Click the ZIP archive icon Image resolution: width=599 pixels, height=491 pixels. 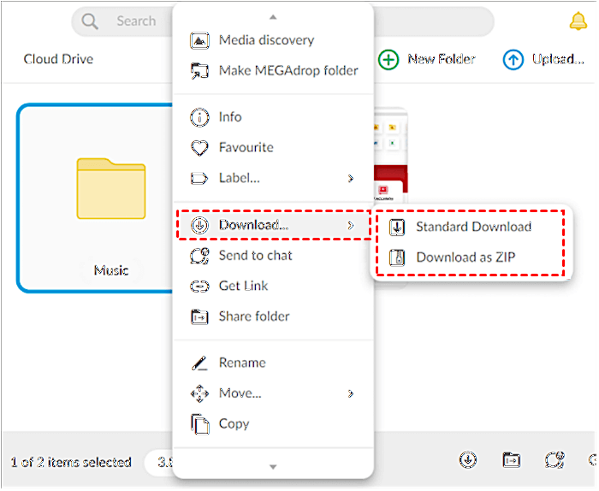[x=397, y=257]
